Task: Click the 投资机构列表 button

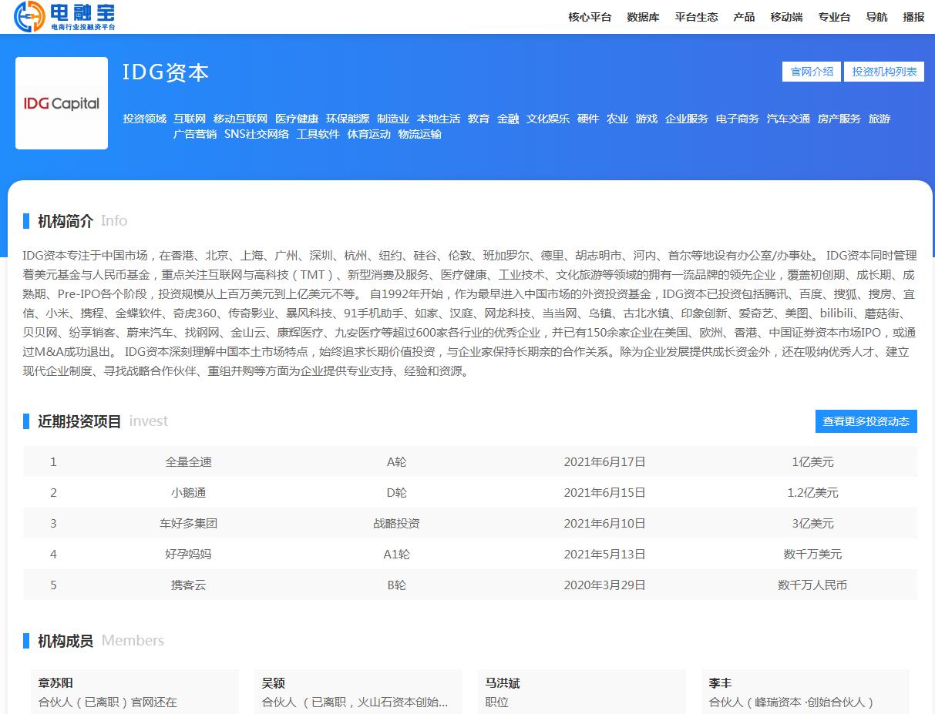Action: click(884, 72)
